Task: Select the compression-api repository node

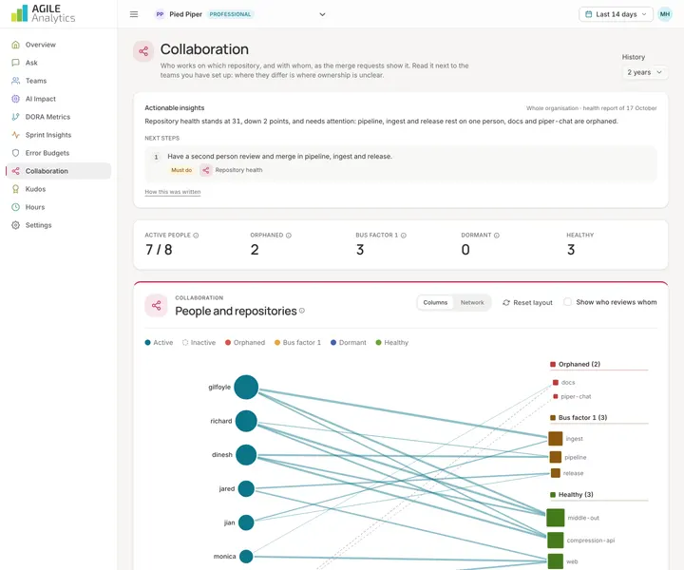Action: (556, 541)
